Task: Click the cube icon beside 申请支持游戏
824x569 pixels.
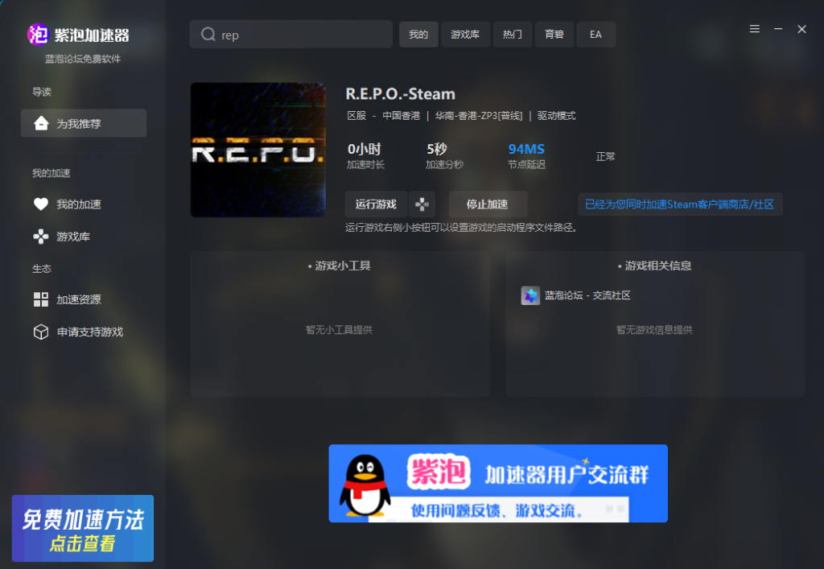Action: pos(41,332)
